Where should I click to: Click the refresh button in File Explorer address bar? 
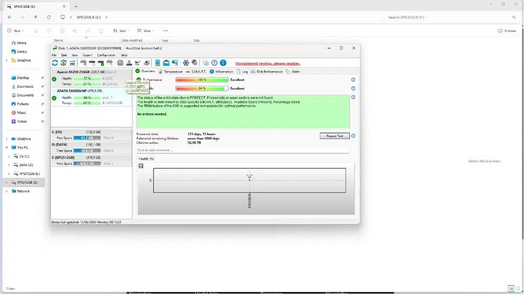(x=49, y=17)
